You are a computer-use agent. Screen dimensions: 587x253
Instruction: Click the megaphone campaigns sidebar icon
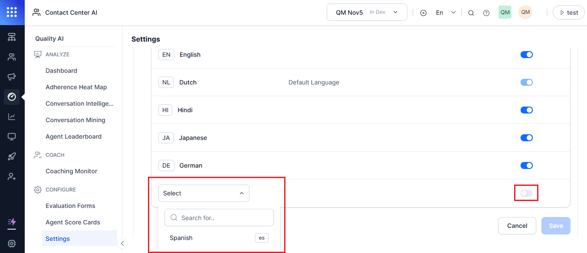click(12, 77)
